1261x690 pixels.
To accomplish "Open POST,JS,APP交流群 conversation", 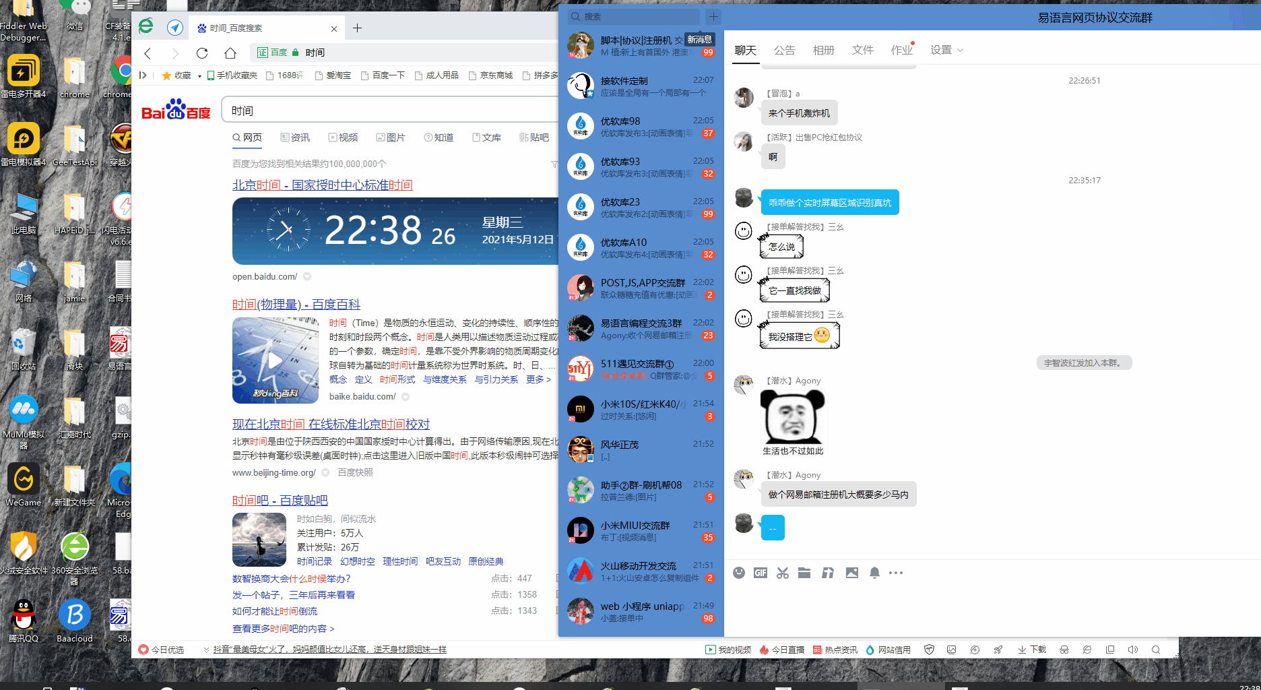I will click(x=641, y=288).
